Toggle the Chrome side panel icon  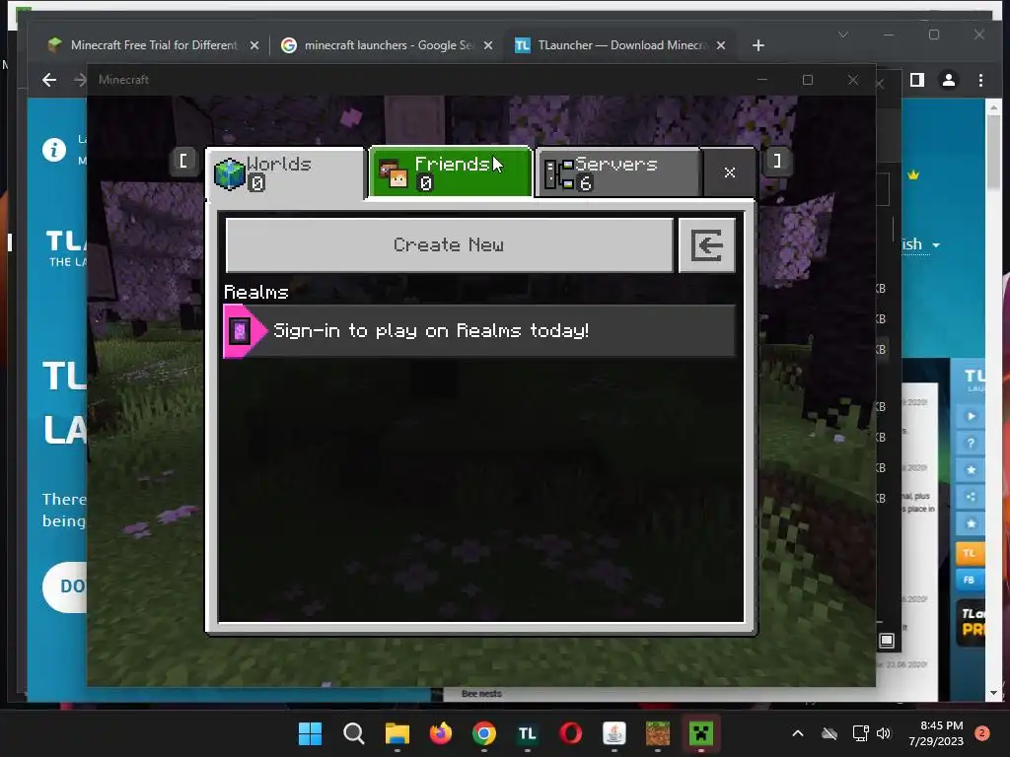917,80
